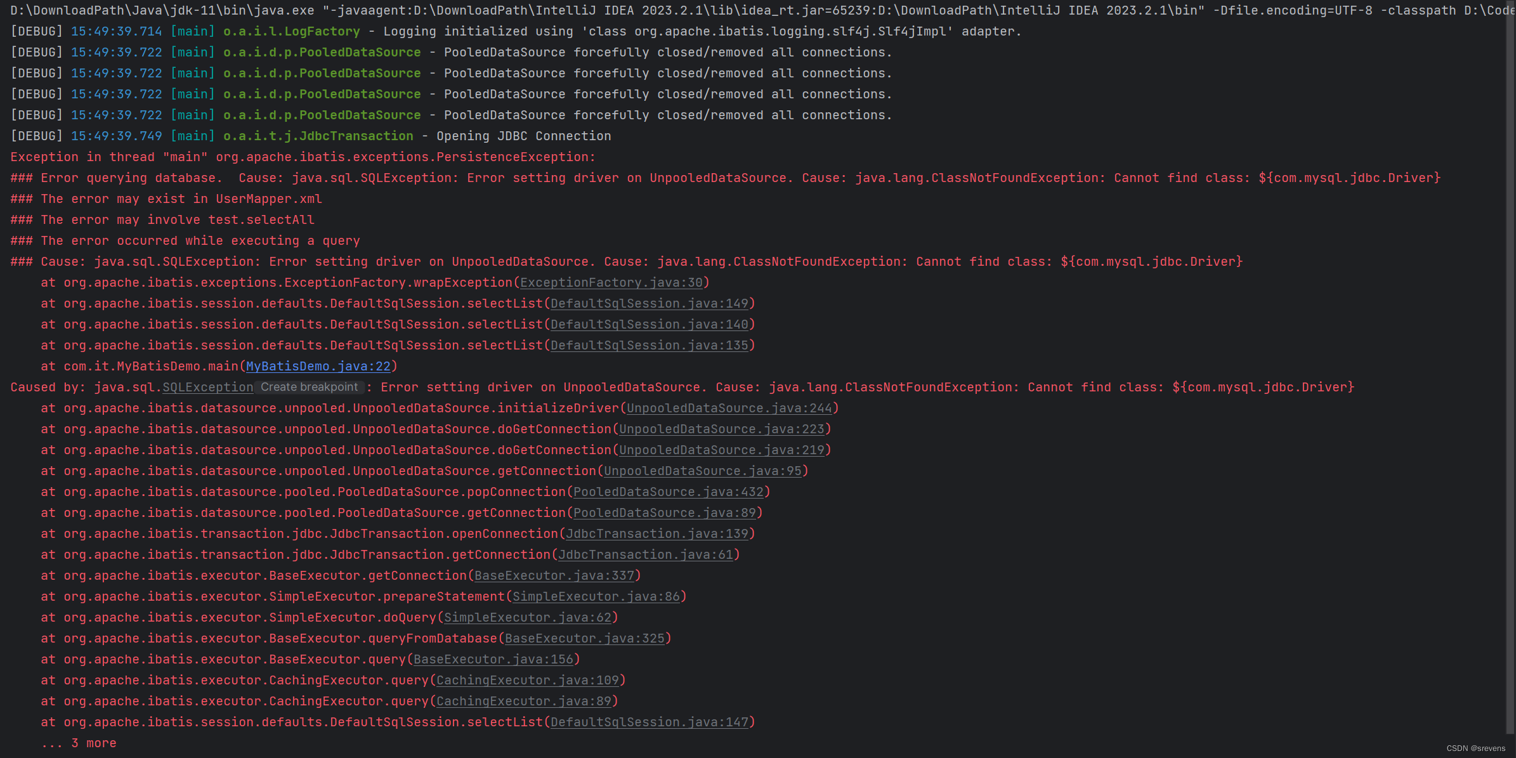Open DefaultSqlSession.java:135 link
This screenshot has width=1516, height=758.
click(649, 345)
